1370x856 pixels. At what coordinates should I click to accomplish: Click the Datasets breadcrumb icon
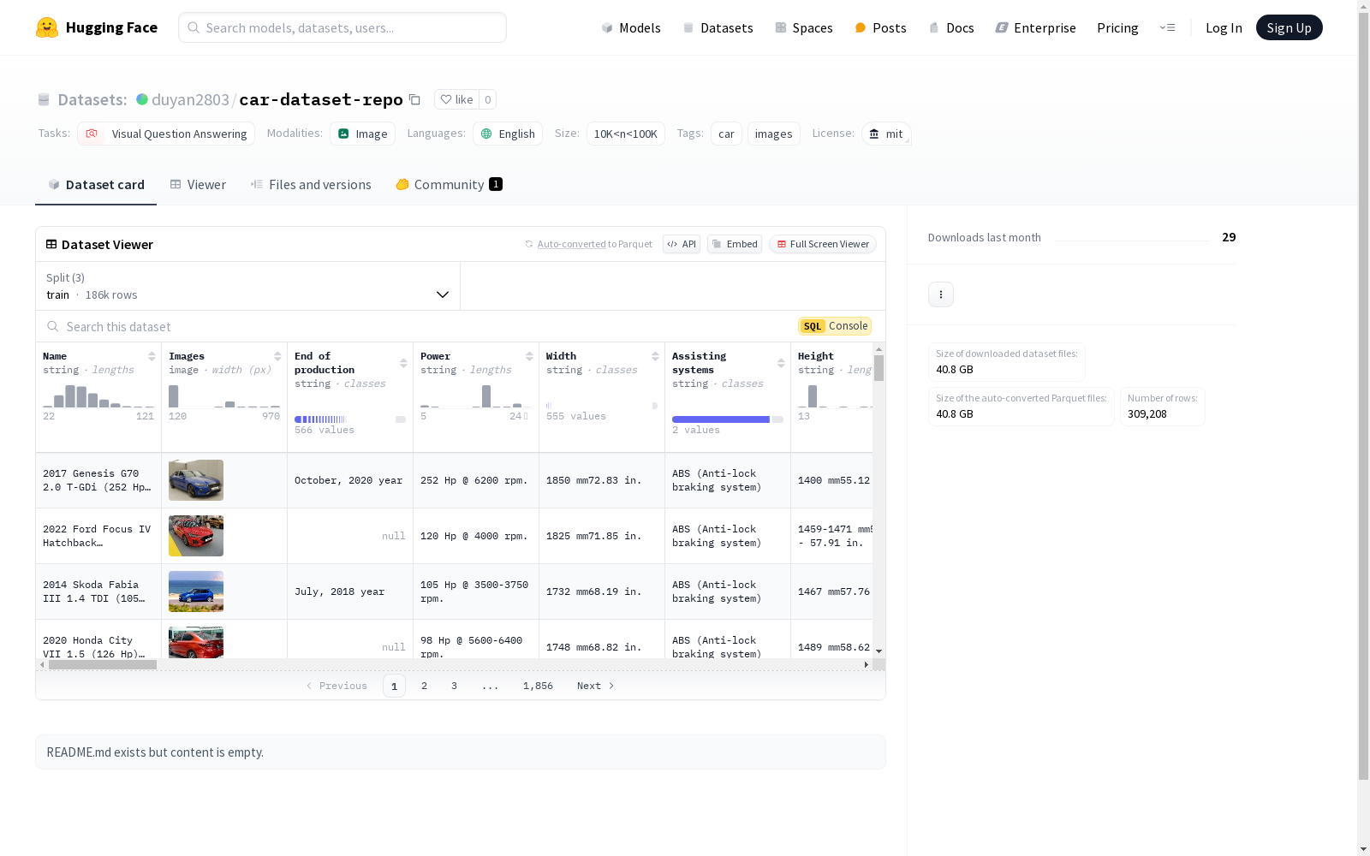tap(44, 99)
